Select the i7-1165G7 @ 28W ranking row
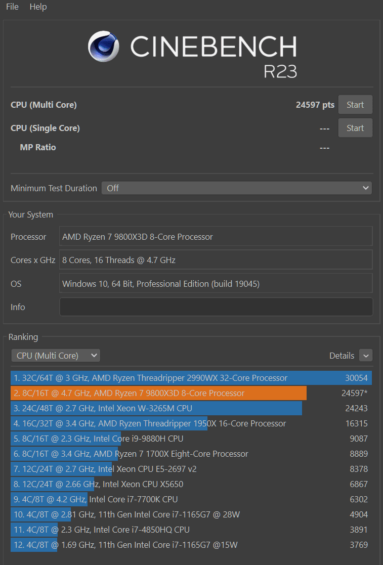Screen dimensions: 383x565 coord(191,514)
